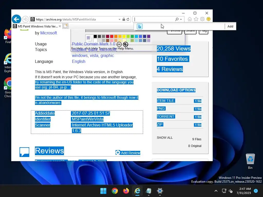
Task: Click the taskbar clock showing 2:47 AM
Action: (x=244, y=191)
